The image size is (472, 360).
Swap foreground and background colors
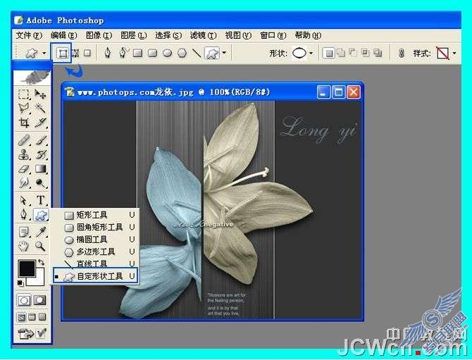coord(42,263)
